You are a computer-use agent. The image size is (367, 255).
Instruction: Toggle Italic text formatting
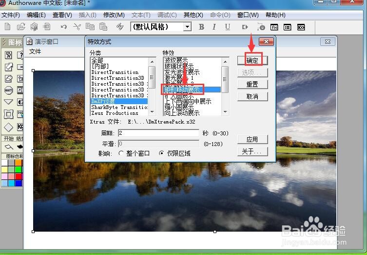coord(214,27)
